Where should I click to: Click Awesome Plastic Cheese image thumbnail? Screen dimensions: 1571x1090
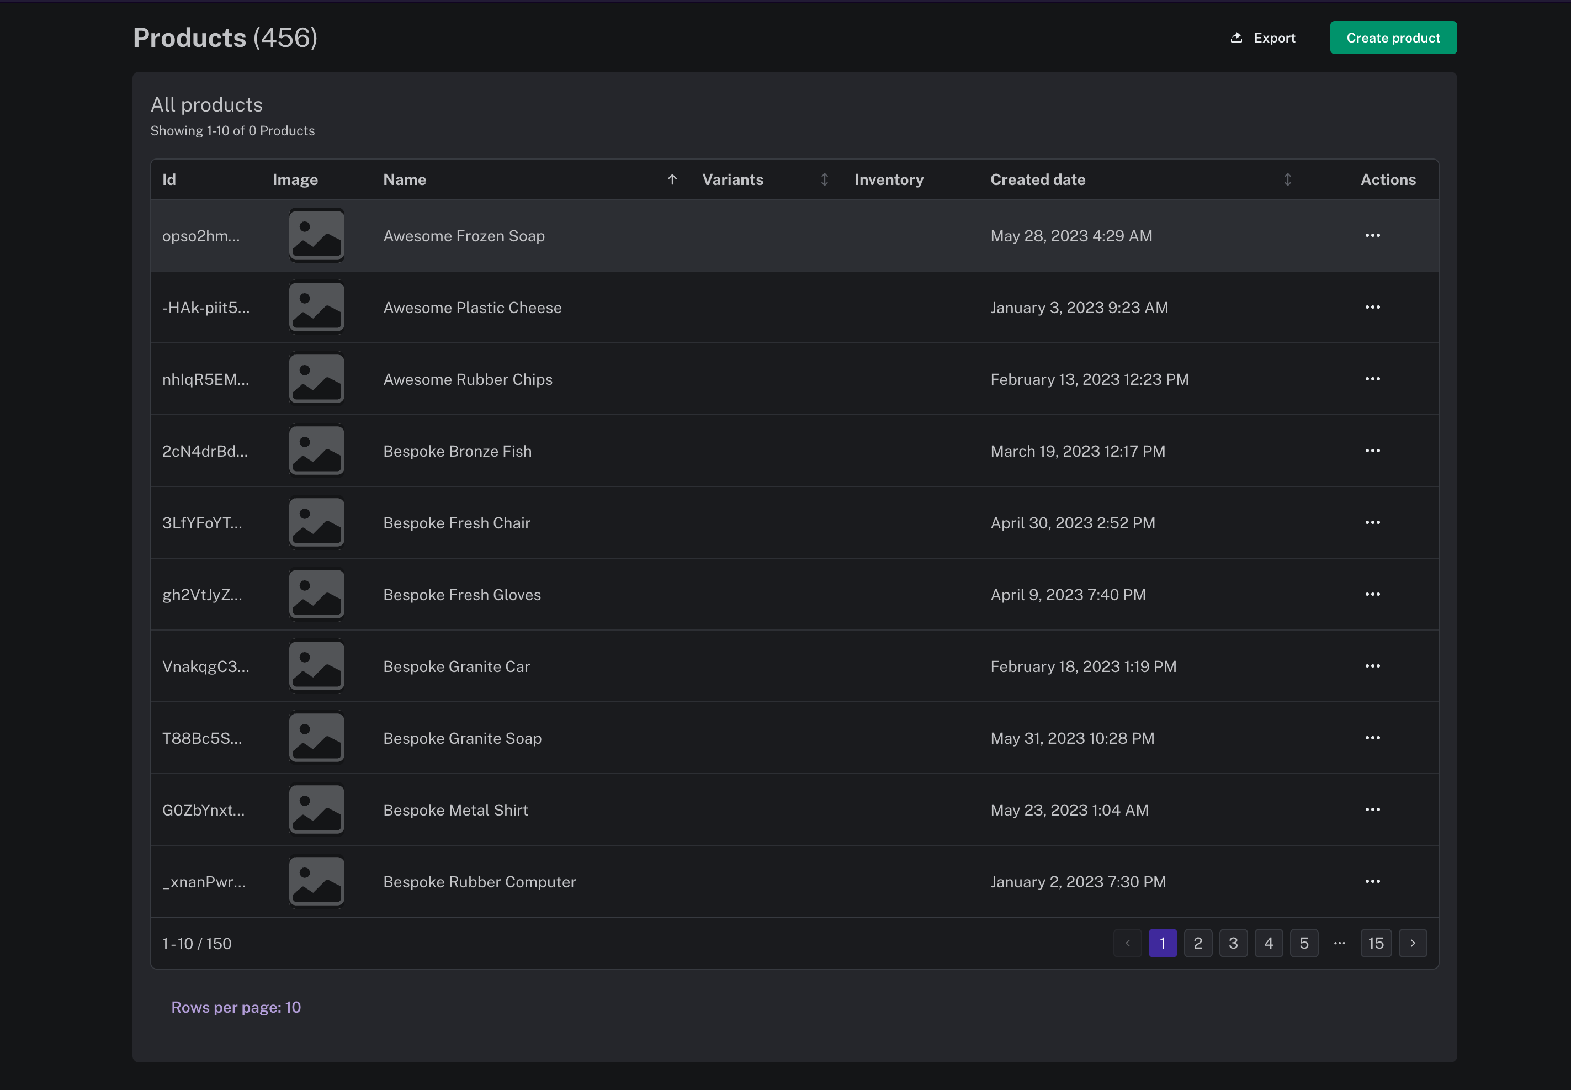pyautogui.click(x=316, y=308)
